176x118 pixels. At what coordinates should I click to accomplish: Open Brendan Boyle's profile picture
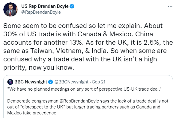point(10,10)
